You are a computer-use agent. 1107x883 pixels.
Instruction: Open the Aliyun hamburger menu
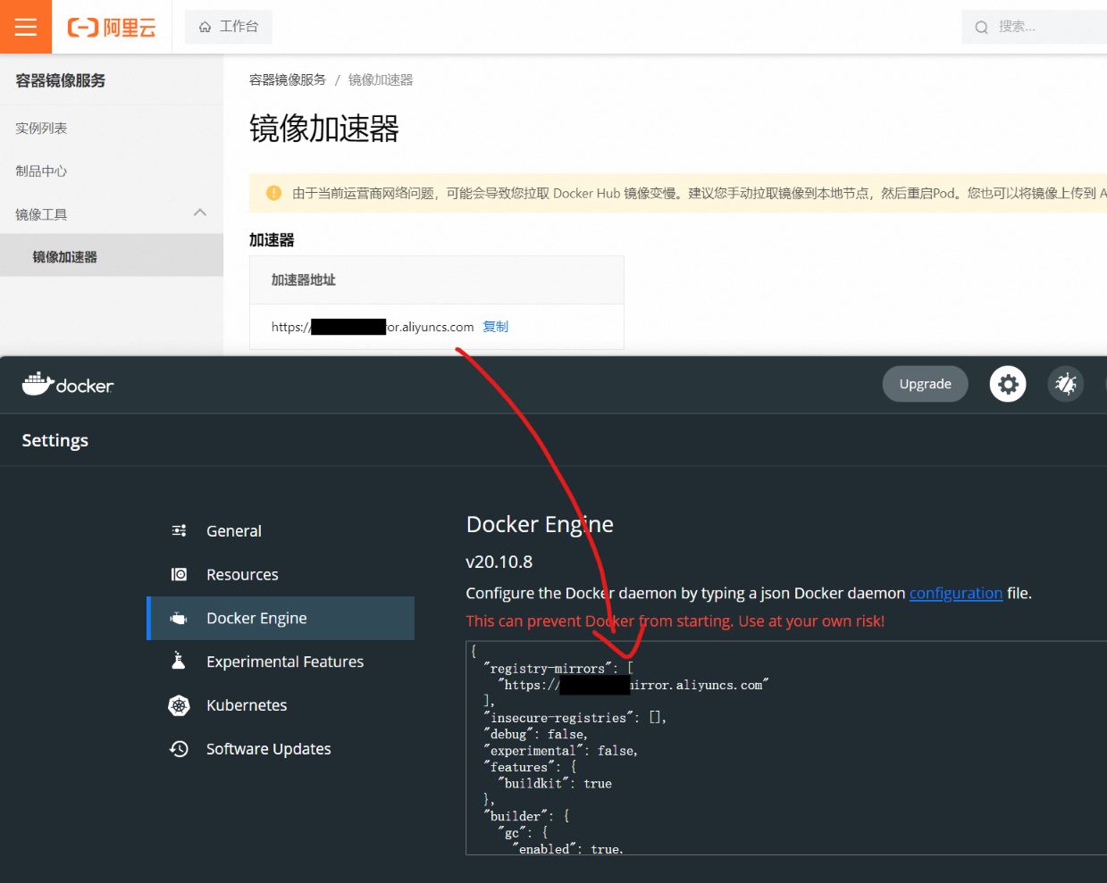(26, 27)
